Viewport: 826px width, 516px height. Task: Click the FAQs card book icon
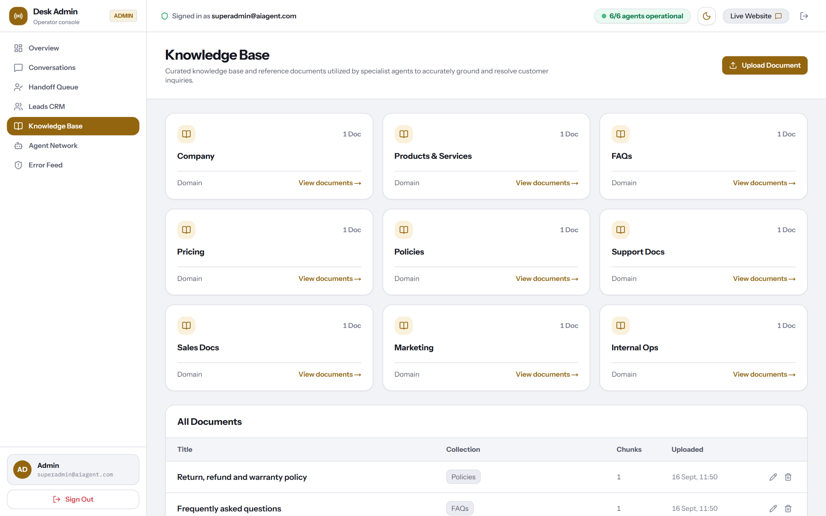coord(620,134)
